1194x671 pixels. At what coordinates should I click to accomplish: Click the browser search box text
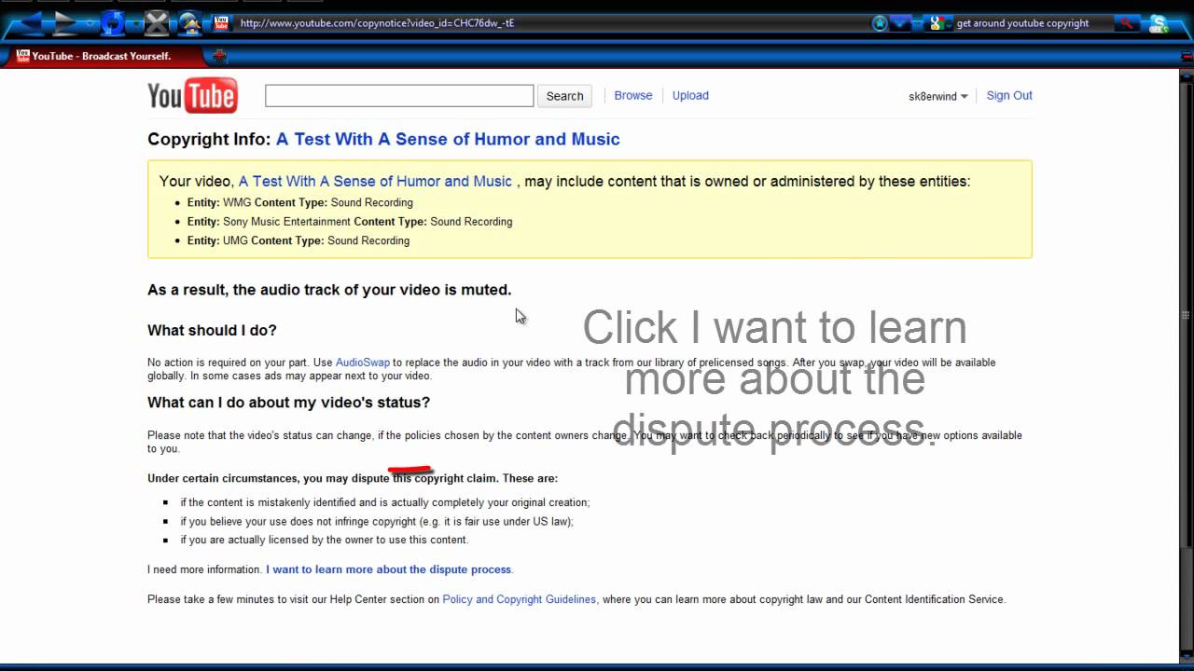coord(1022,23)
